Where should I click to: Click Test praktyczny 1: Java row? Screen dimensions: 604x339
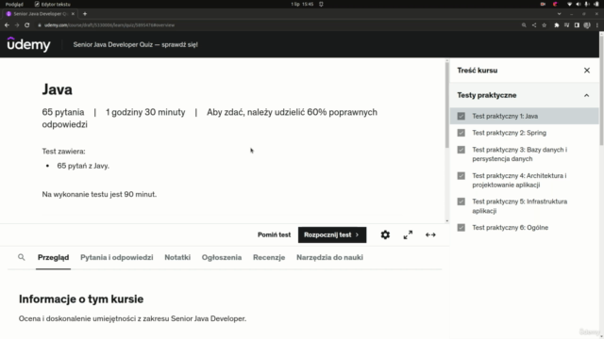point(525,116)
